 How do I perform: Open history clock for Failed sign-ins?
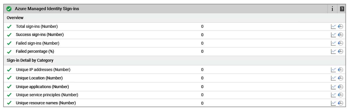tap(341, 43)
